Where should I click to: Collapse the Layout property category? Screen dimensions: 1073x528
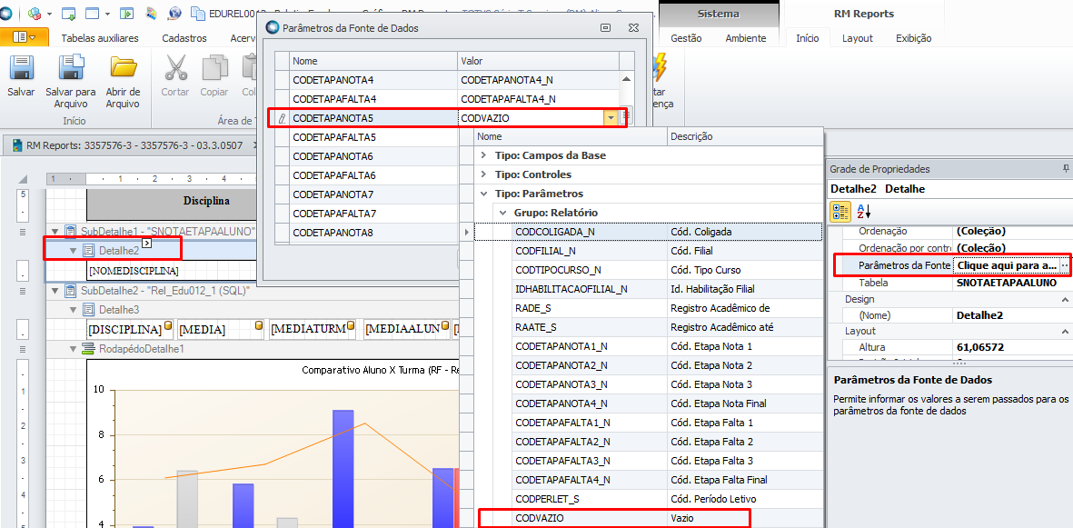click(1065, 332)
